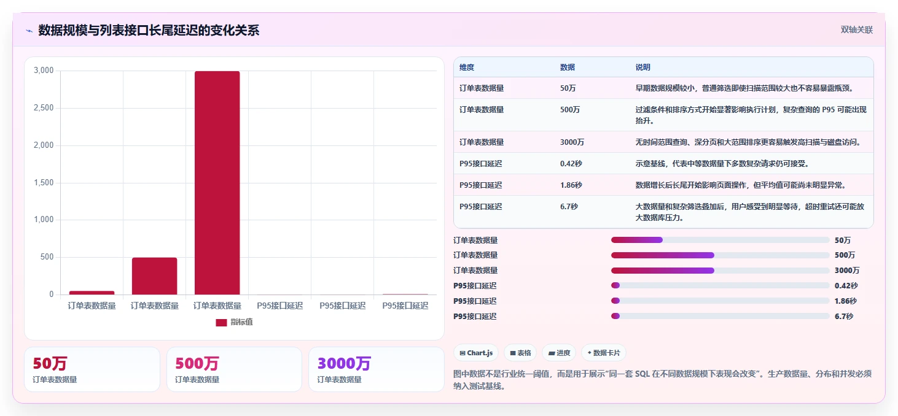This screenshot has width=898, height=416.
Task: Select the 进度 tag
Action: (559, 353)
